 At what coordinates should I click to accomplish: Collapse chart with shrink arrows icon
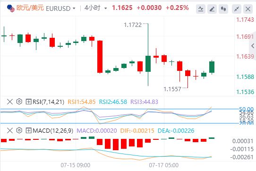pos(237,9)
